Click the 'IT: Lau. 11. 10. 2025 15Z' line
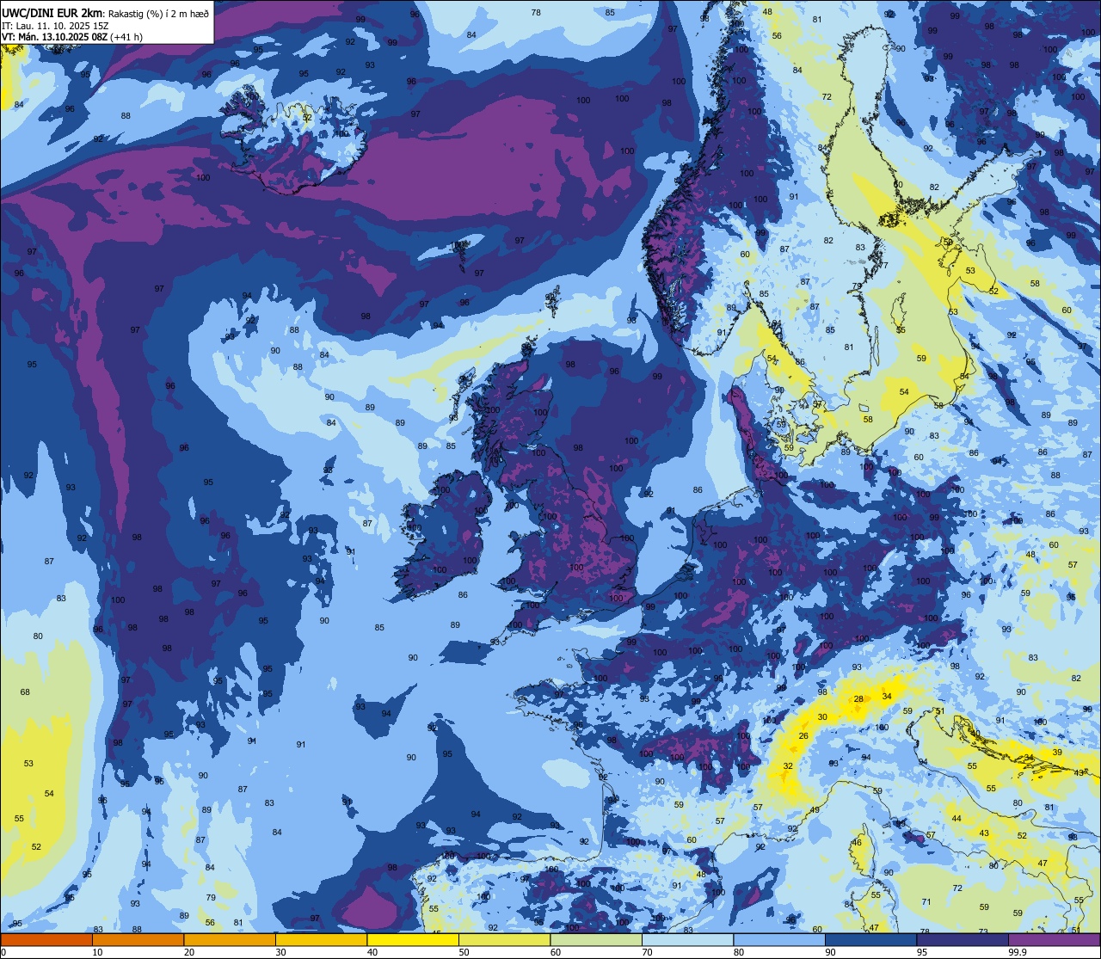This screenshot has height=959, width=1101. point(54,25)
